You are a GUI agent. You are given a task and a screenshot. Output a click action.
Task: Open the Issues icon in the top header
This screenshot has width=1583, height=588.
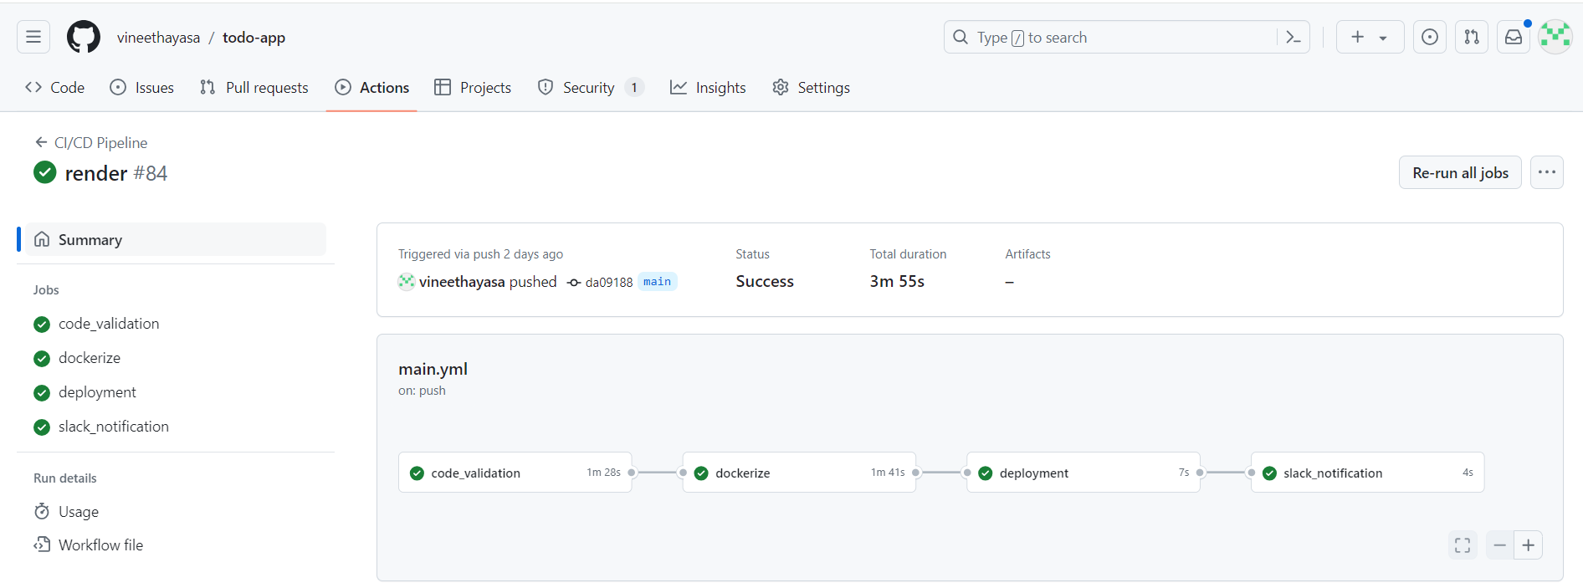(x=1430, y=37)
